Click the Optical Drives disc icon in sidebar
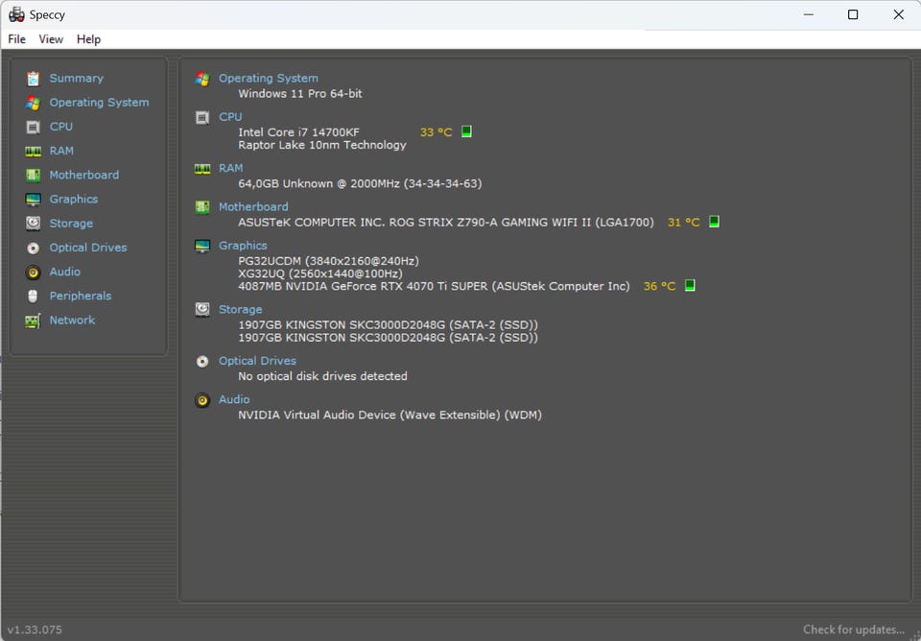921x641 pixels. coord(33,248)
